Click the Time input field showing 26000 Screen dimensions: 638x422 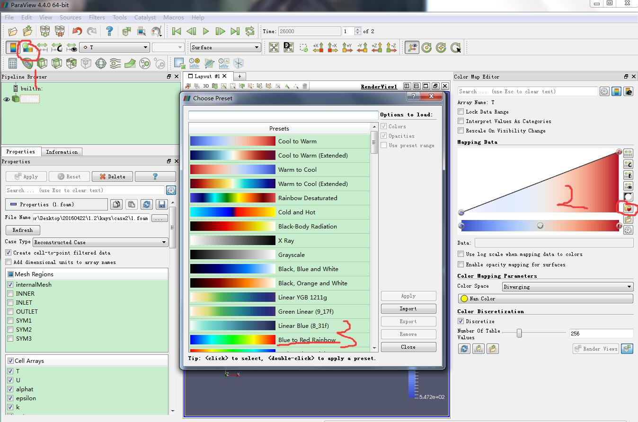[309, 31]
